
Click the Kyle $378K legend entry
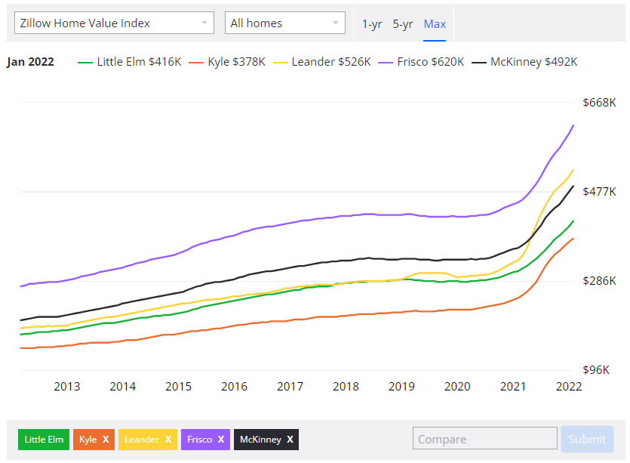[227, 62]
